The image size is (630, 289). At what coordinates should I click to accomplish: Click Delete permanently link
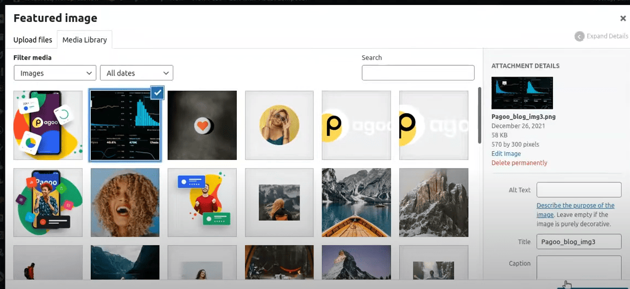519,163
